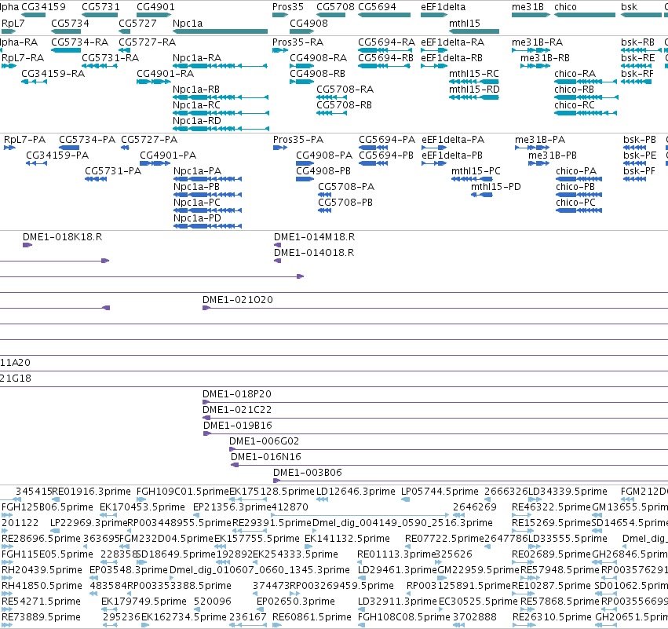This screenshot has width=668, height=629.
Task: Click the chico gene label
Action: click(x=565, y=7)
